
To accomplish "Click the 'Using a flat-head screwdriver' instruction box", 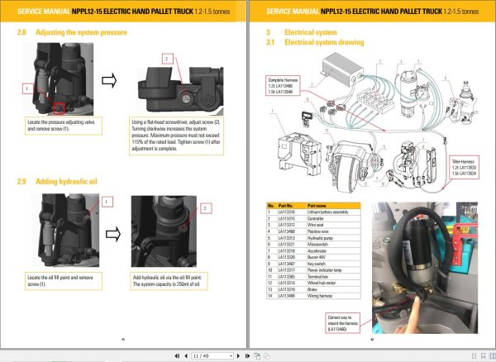I will [177, 136].
